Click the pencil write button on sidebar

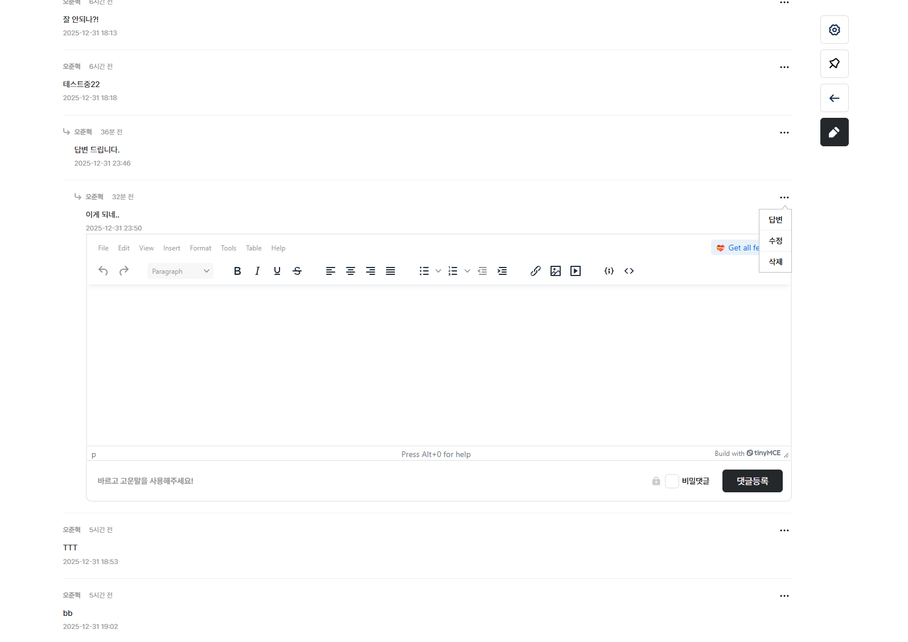pyautogui.click(x=834, y=132)
